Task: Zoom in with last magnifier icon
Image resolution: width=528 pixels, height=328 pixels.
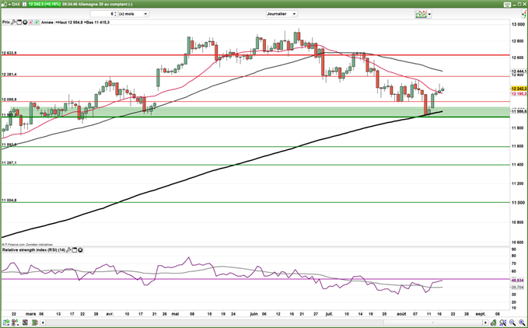Action: coord(522,323)
